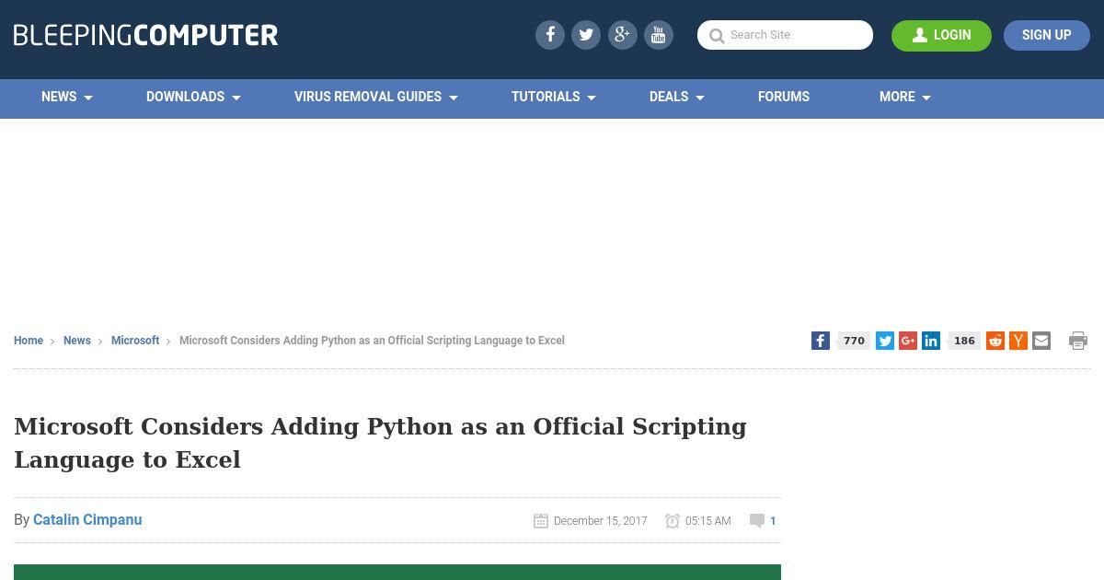Screen dimensions: 1104x580
Task: Click the date December 15, 2017
Action: point(601,521)
